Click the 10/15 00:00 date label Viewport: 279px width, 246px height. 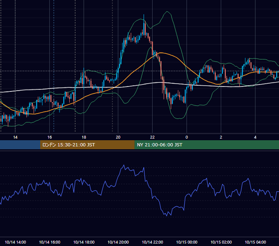coord(187,242)
